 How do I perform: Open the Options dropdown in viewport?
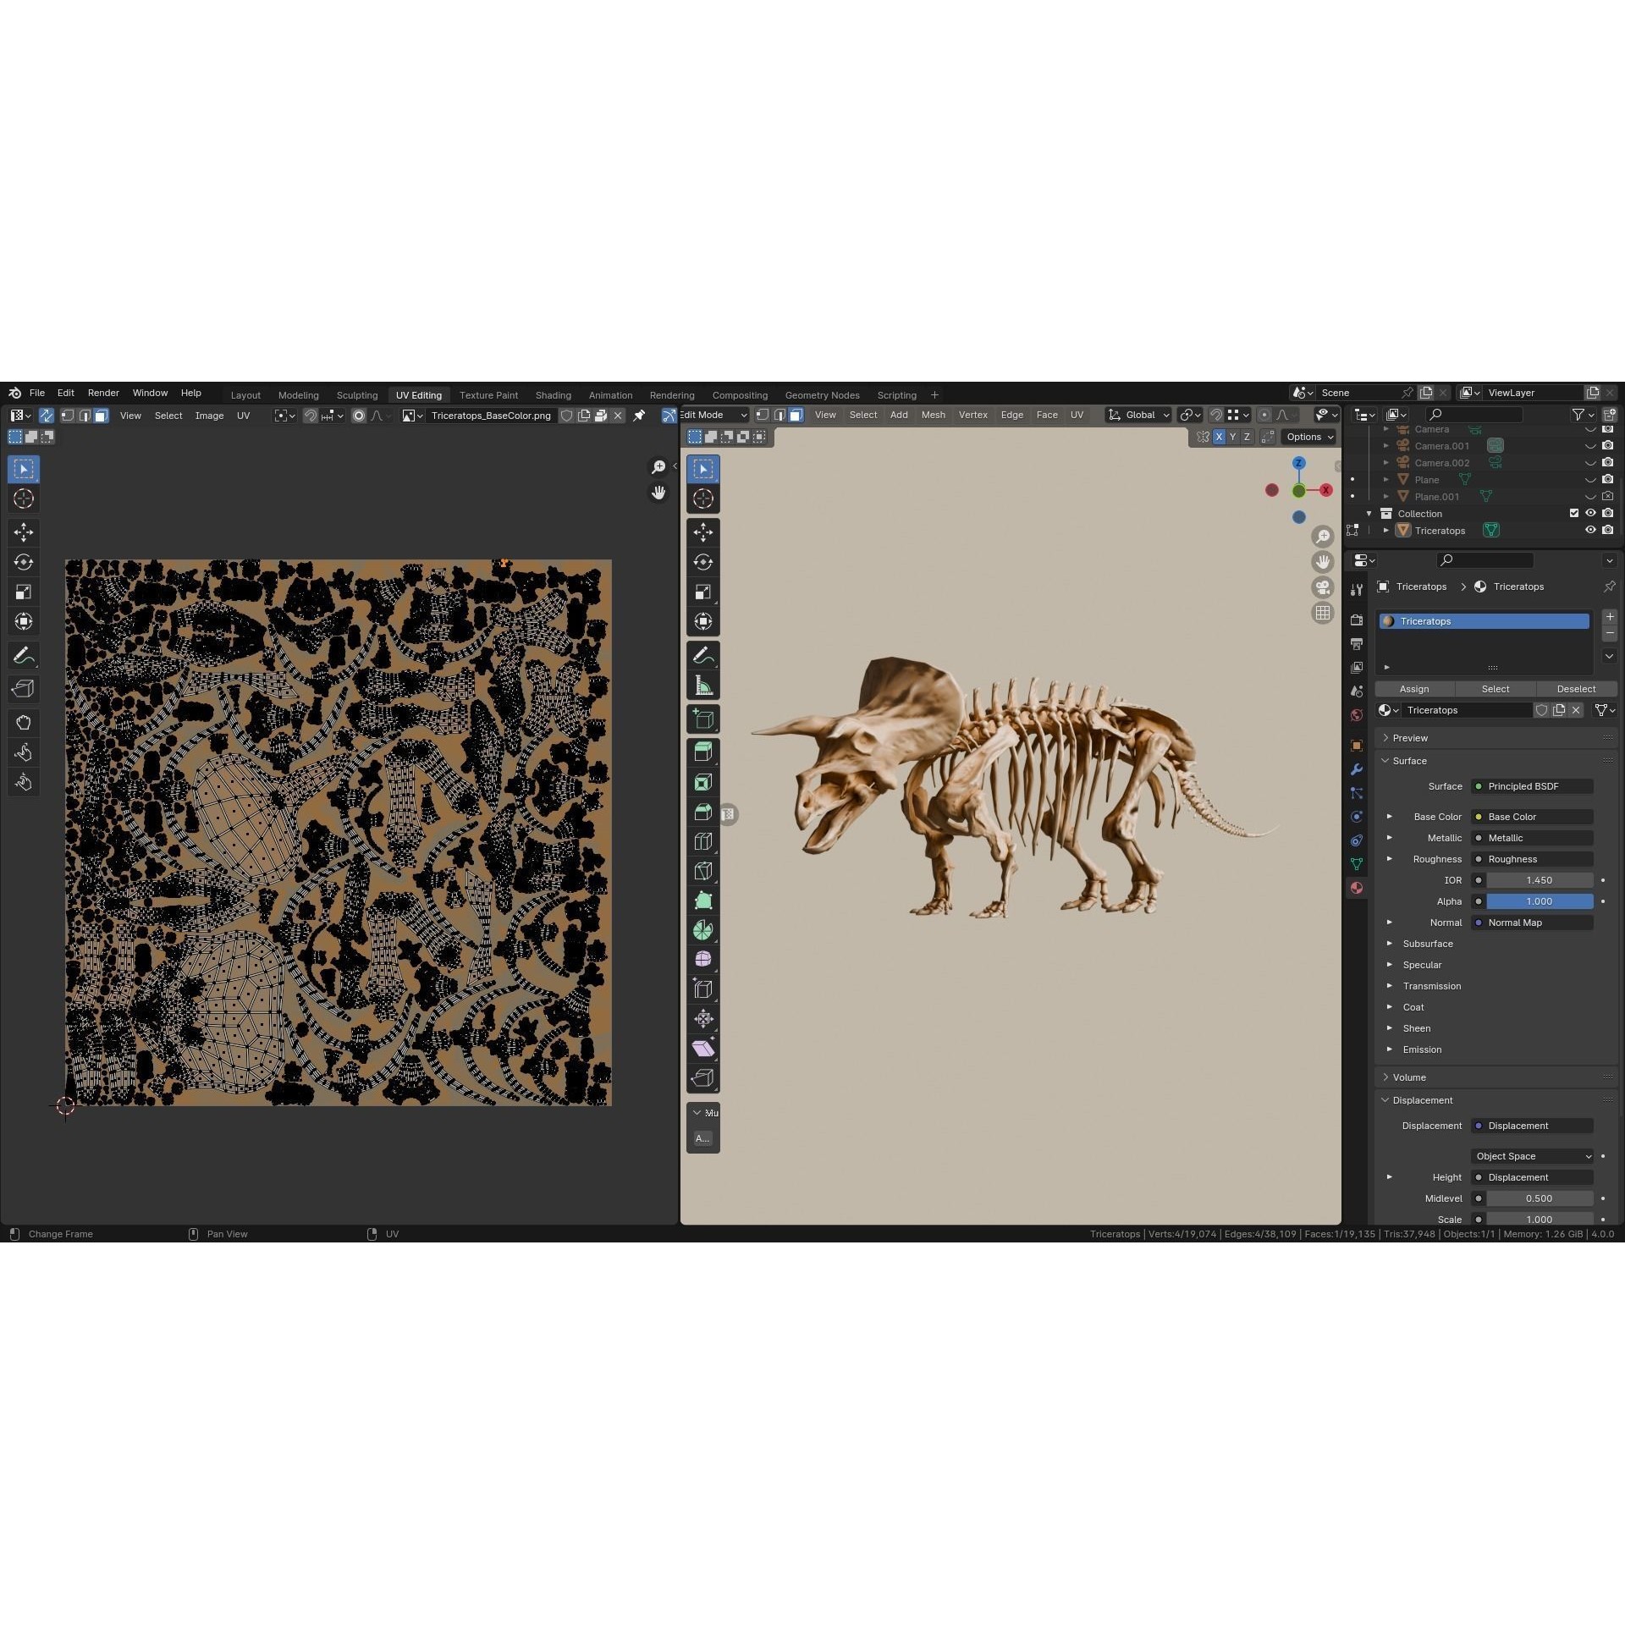coord(1308,437)
